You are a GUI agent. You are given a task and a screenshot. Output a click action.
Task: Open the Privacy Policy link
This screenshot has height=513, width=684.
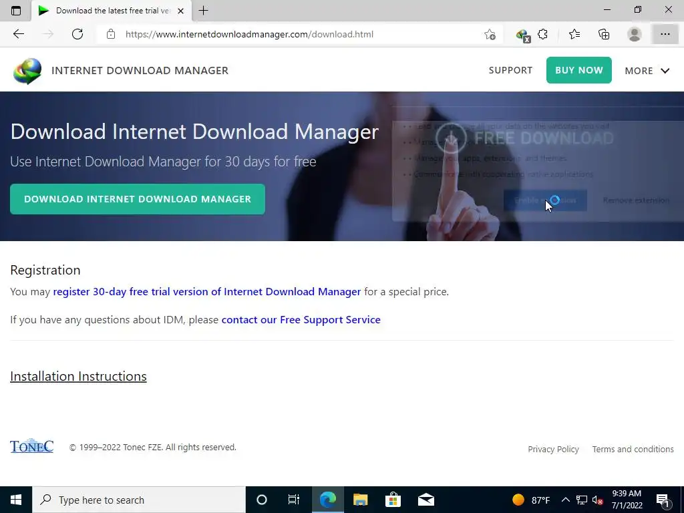[553, 449]
